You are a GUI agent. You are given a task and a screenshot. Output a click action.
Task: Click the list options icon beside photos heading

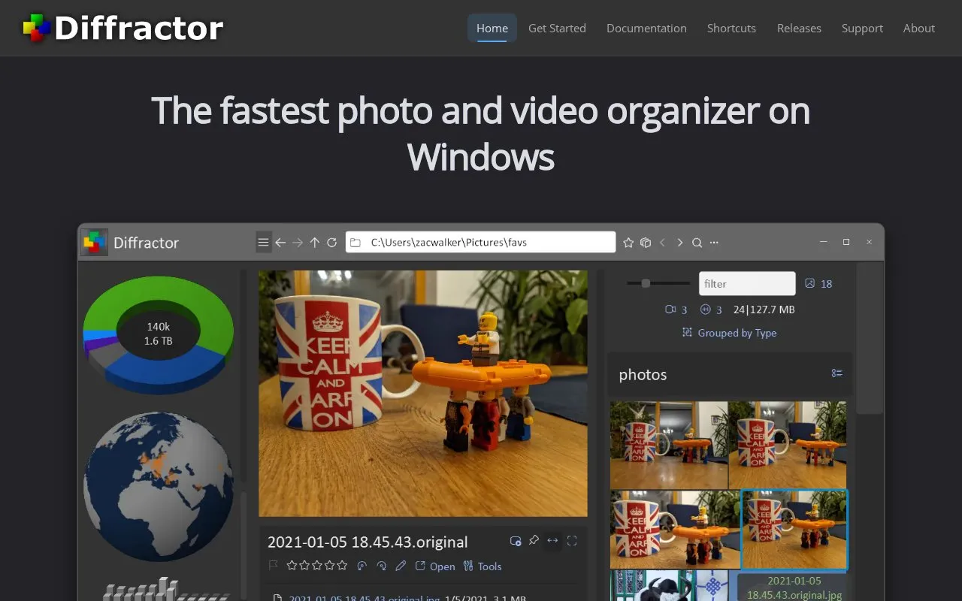click(x=837, y=373)
